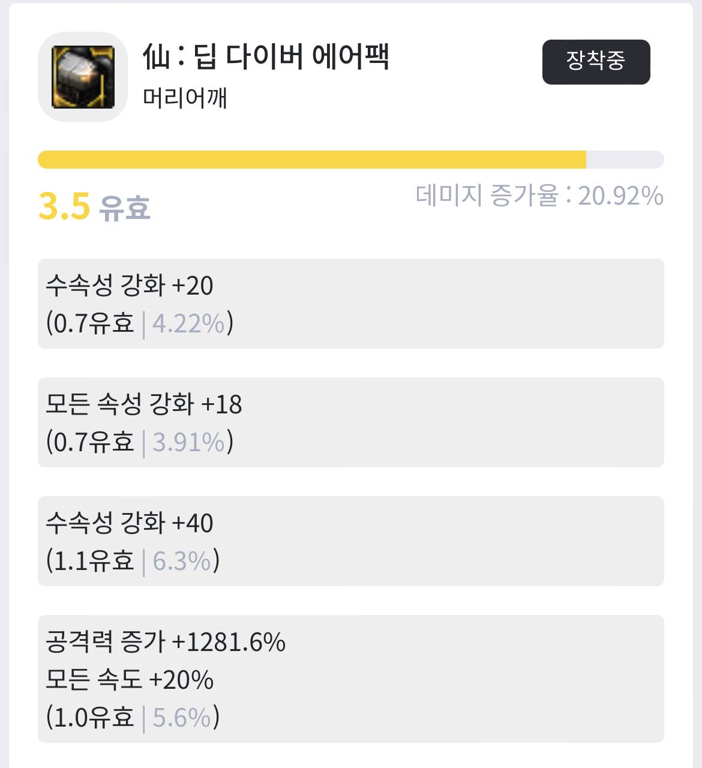Click the 5.6% damage value
Screen dimensions: 702x768
pyautogui.click(x=182, y=718)
